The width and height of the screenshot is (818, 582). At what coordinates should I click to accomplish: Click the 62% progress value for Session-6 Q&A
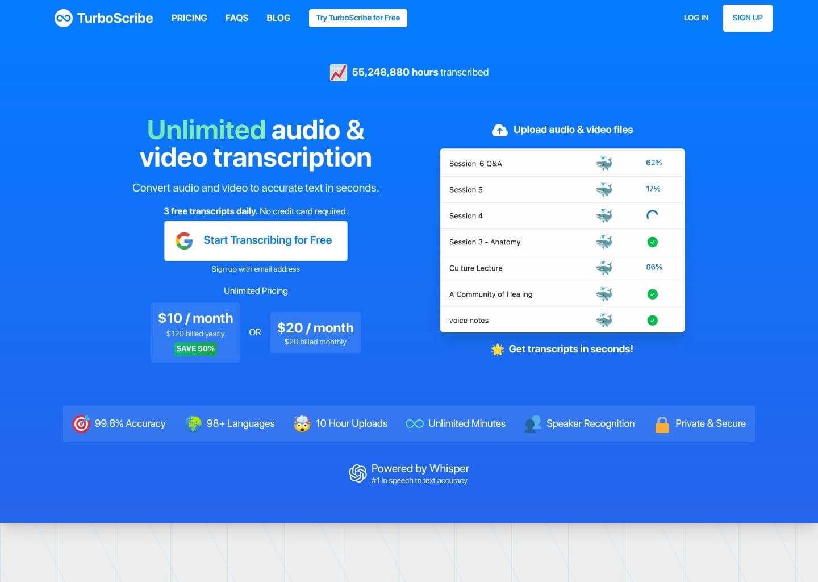[x=654, y=163]
